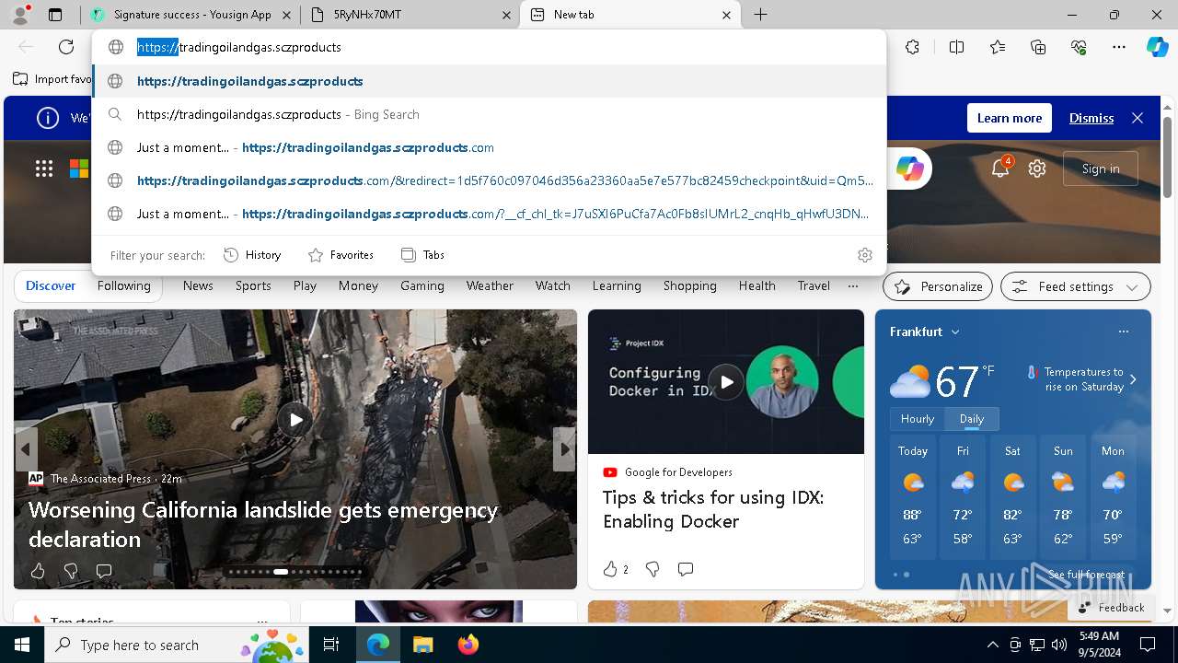
Task: Select the Following feed tab
Action: (x=123, y=285)
